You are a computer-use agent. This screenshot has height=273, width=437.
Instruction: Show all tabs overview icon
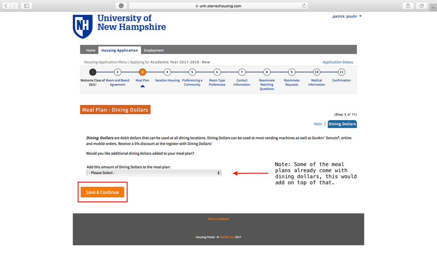(421, 6)
